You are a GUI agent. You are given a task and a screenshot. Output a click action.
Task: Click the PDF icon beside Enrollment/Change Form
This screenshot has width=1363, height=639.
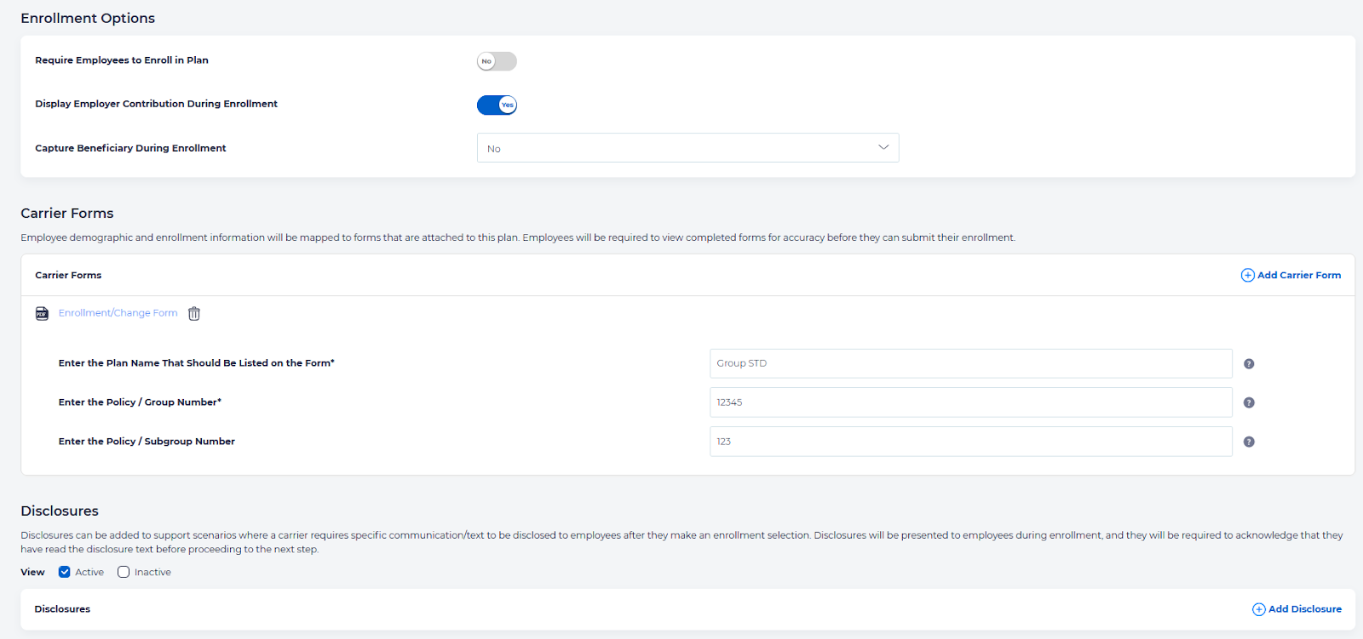42,313
